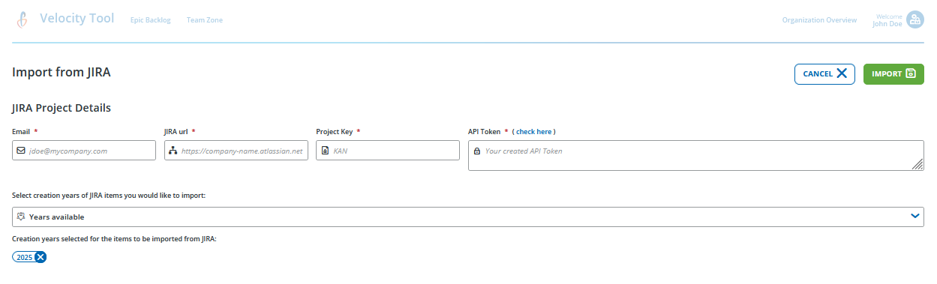The height and width of the screenshot is (284, 937).
Task: Open the John Doe user avatar icon
Action: [x=914, y=19]
